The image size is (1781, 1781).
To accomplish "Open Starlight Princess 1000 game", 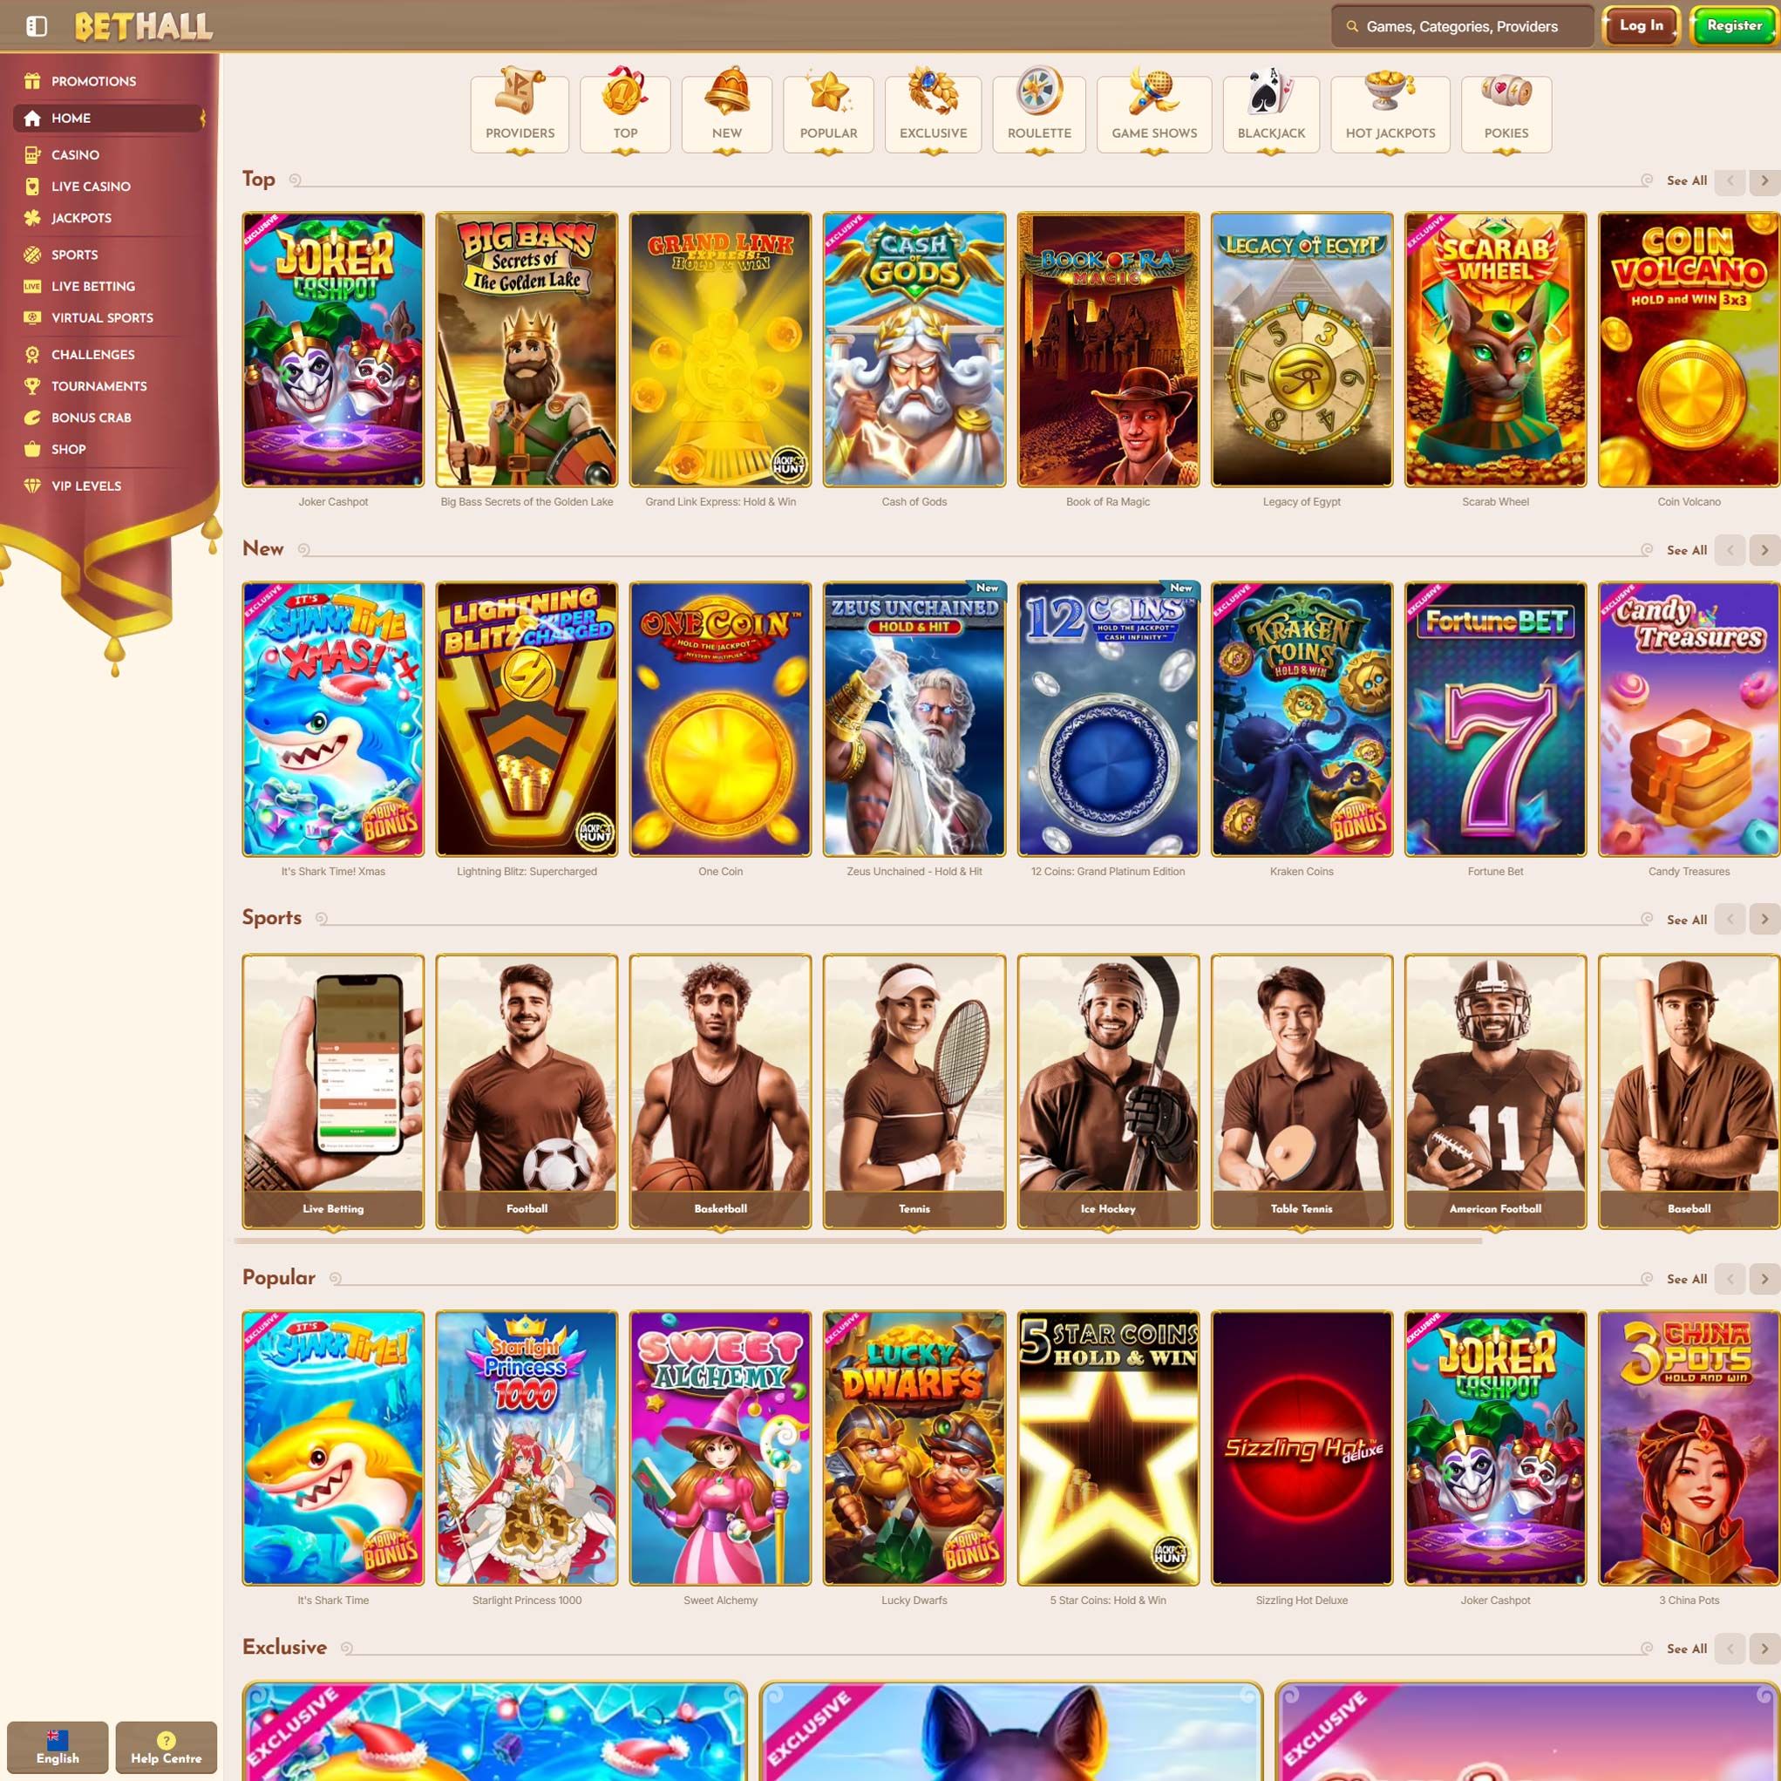I will [x=527, y=1448].
